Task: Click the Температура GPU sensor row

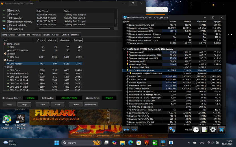Action: click(172, 52)
